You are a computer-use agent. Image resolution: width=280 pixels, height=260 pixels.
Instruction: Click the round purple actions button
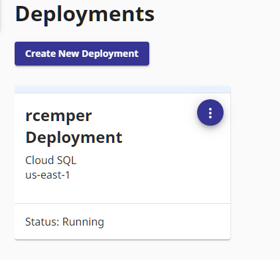tap(210, 112)
